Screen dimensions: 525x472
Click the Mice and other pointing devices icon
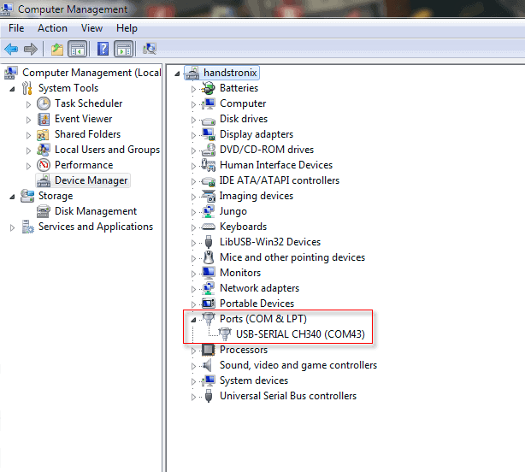click(209, 257)
